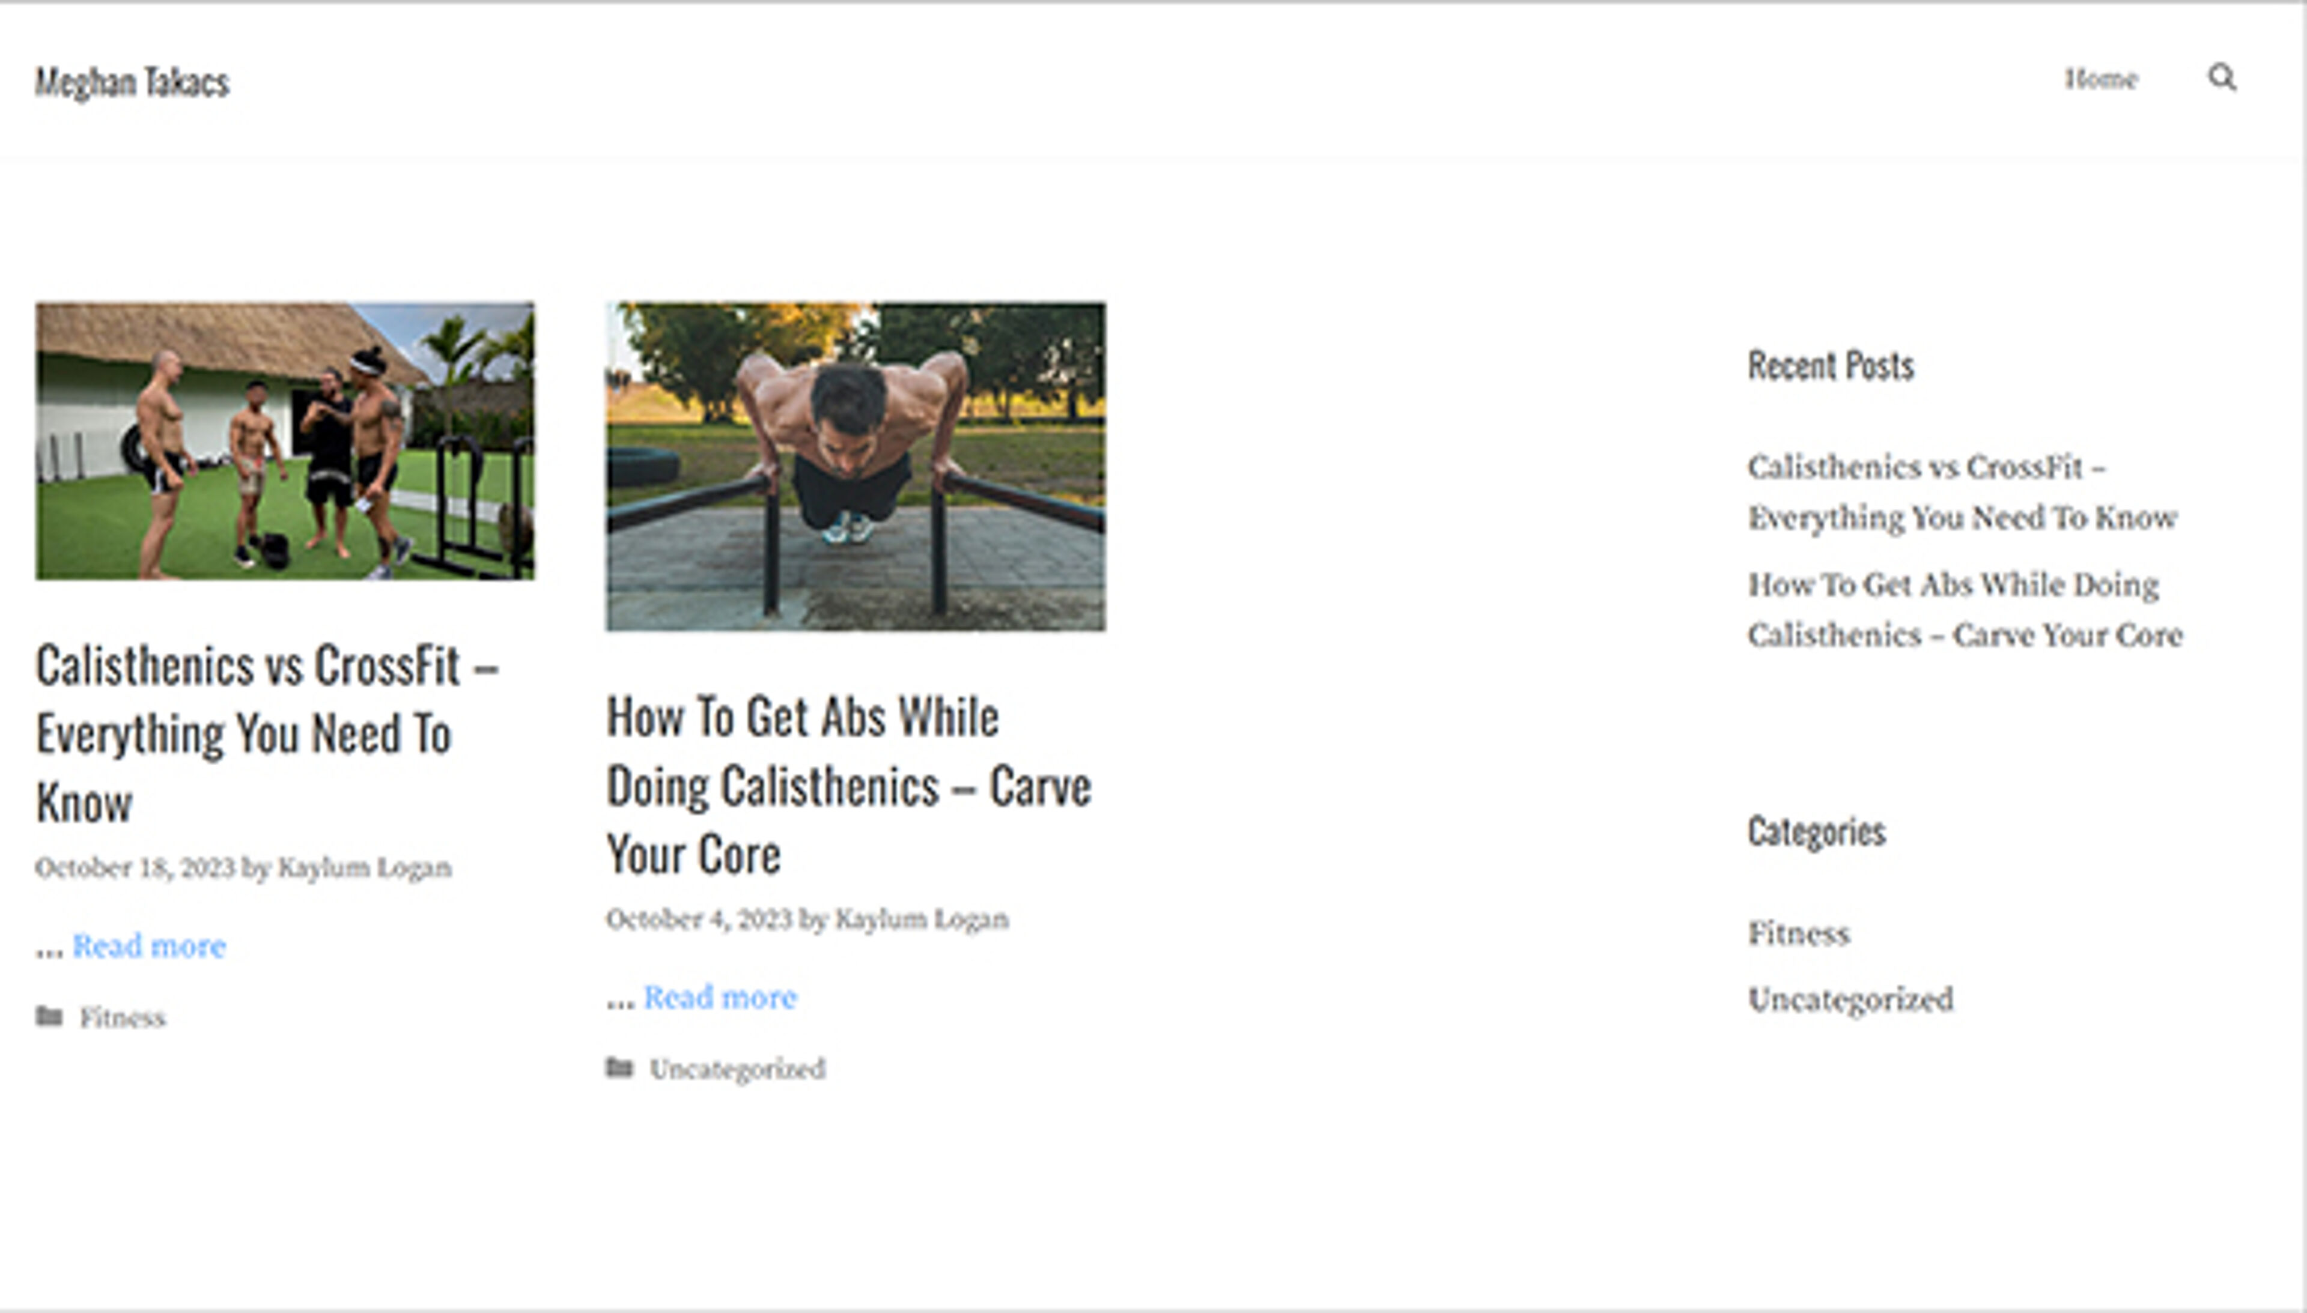Click the folder icon beside the Uncategorized post tag
This screenshot has width=2307, height=1313.
[x=619, y=1069]
